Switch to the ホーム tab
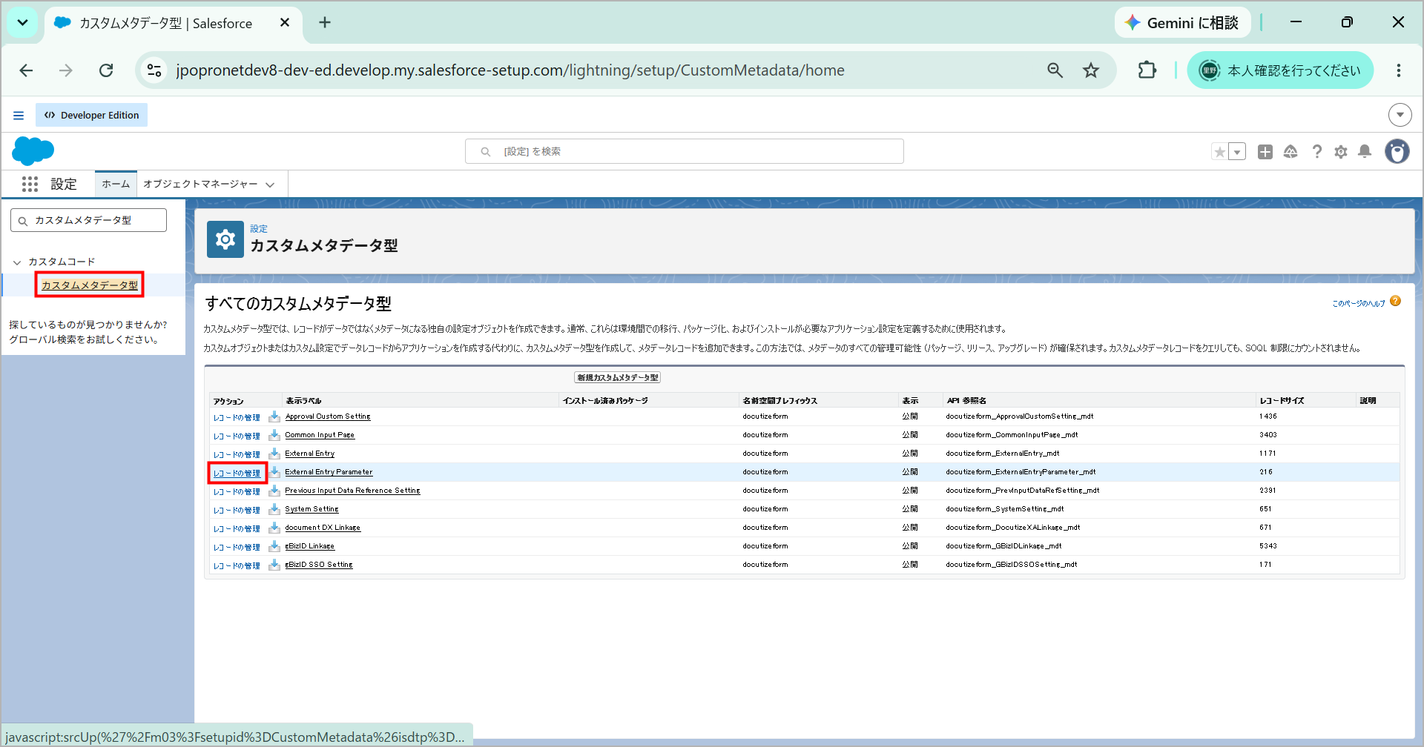The width and height of the screenshot is (1424, 747). pos(116,184)
